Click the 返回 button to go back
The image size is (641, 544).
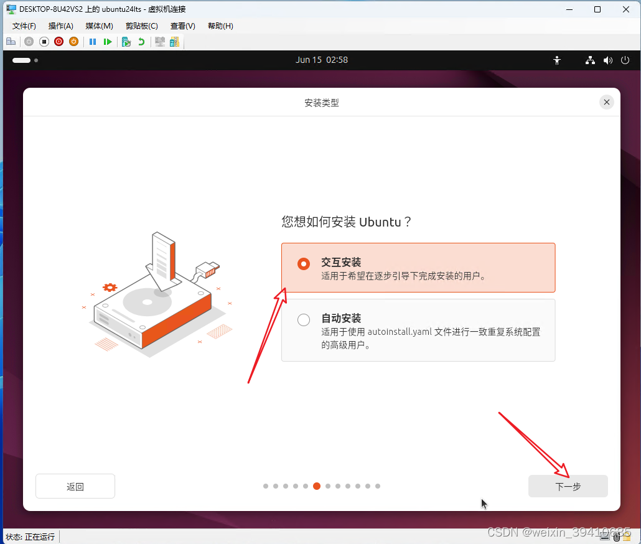pyautogui.click(x=75, y=486)
